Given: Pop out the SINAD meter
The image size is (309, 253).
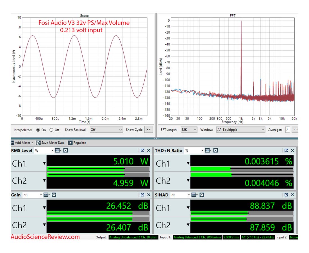Looking at the screenshot, I should (x=286, y=195).
